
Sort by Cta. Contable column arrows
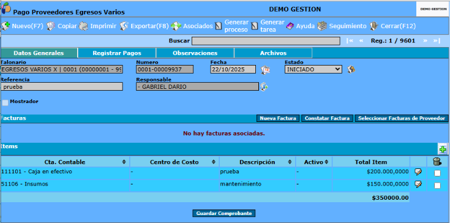pyautogui.click(x=124, y=162)
